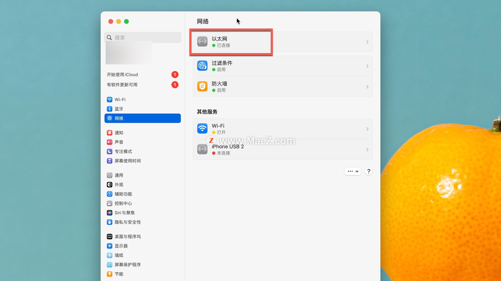Click the 过滤条件 name text
This screenshot has height=281, width=501.
pos(222,63)
